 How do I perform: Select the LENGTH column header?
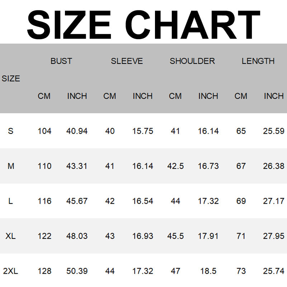pyautogui.click(x=258, y=61)
